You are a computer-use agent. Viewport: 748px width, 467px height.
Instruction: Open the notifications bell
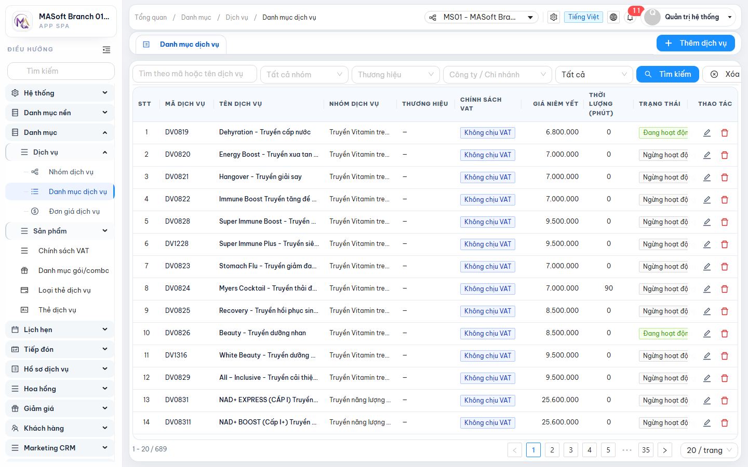coord(630,17)
